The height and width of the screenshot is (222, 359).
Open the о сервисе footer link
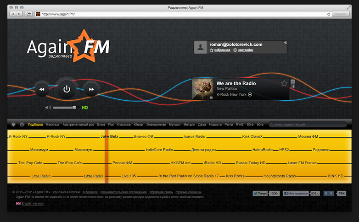(x=90, y=192)
